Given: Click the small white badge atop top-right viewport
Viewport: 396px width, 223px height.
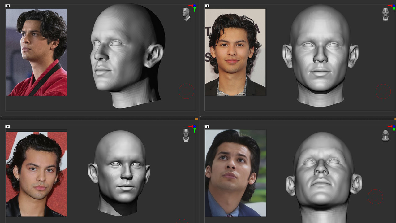Looking at the screenshot, I should coord(207,6).
